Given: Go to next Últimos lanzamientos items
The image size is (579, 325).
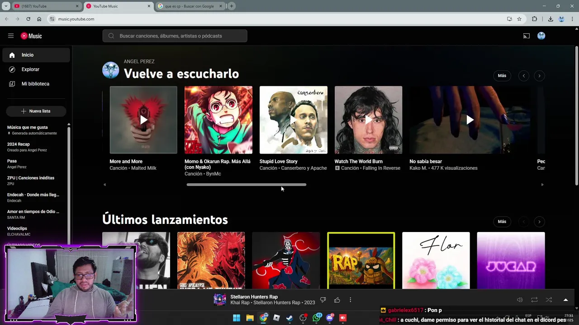Looking at the screenshot, I should (539, 222).
